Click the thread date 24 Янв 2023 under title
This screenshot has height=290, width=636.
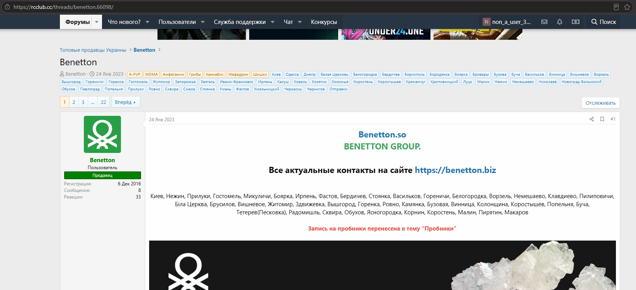(x=109, y=74)
